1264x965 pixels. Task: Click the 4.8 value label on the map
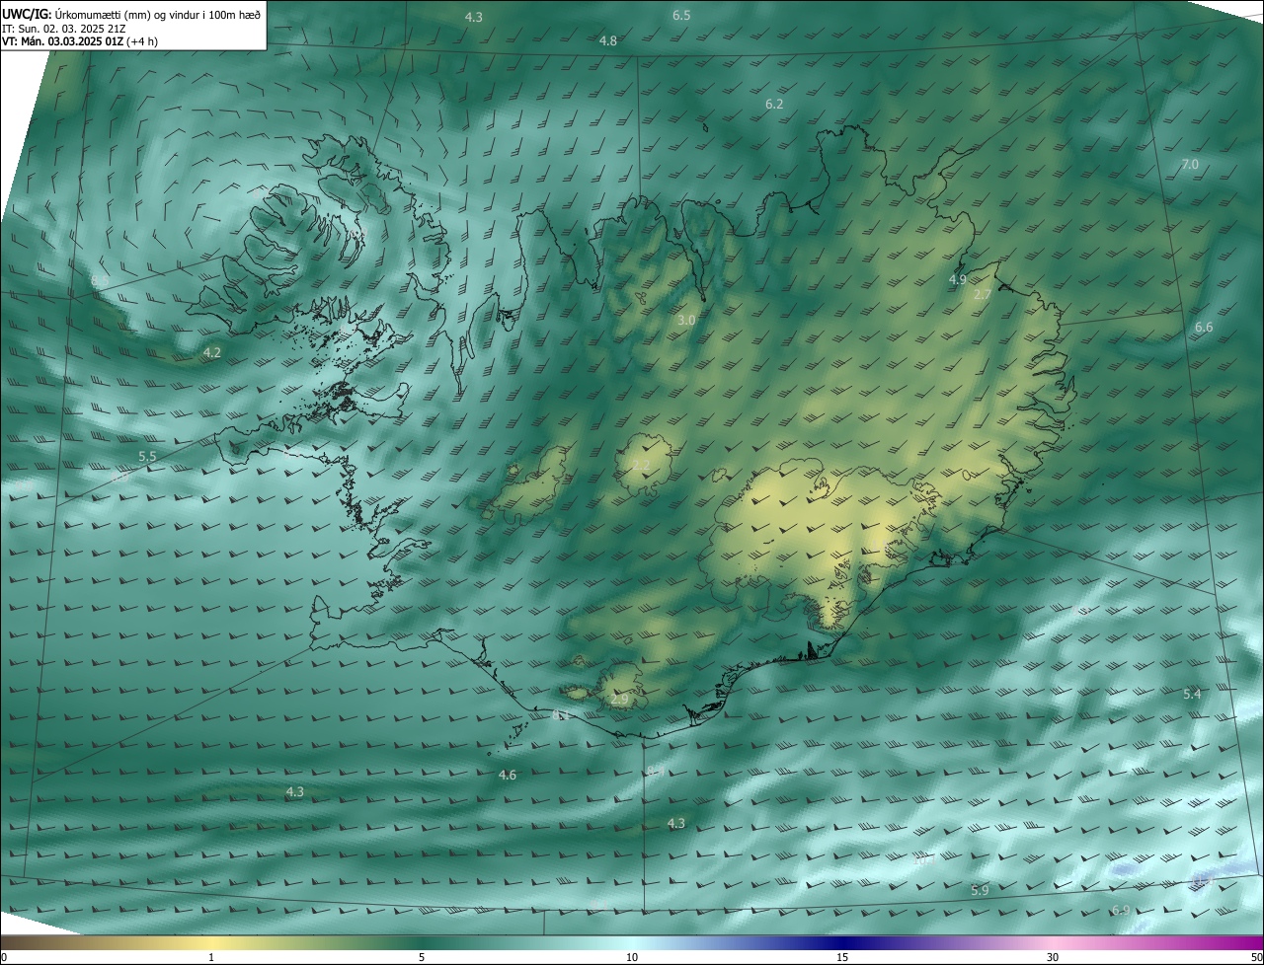pos(608,40)
